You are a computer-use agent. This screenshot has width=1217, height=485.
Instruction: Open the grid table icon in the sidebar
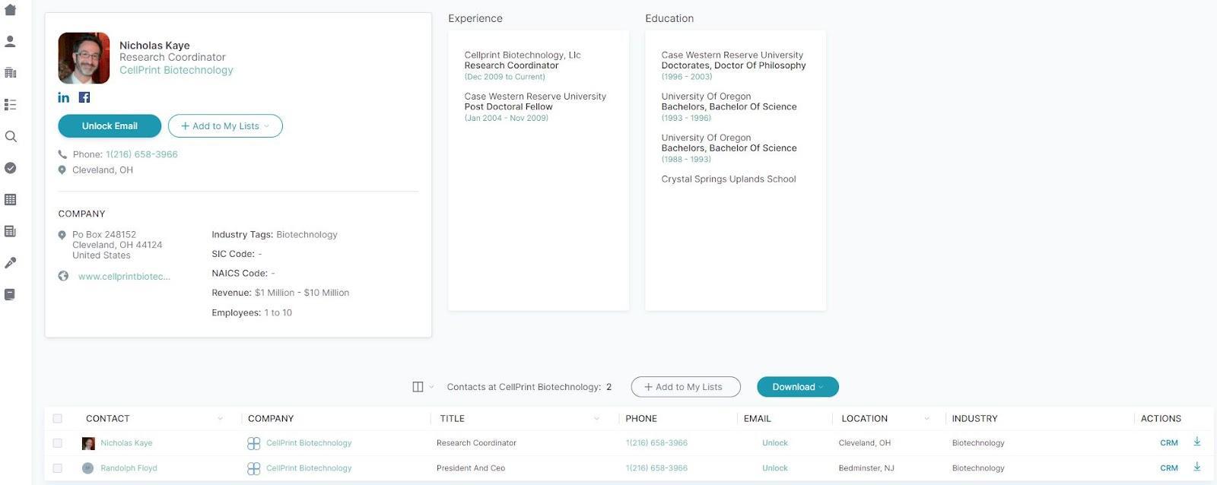[x=11, y=200]
